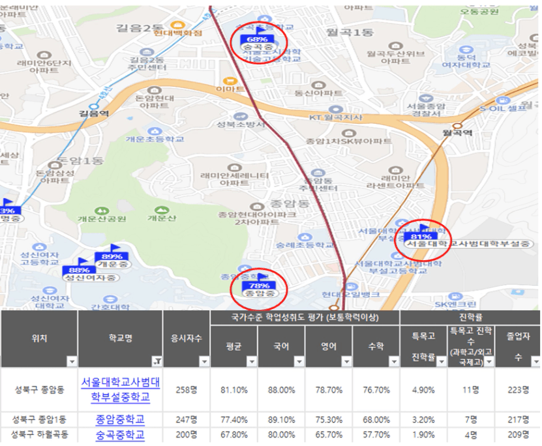Click the 돈암삼성 아파트 map icon
Screen dimensions: 542x446
pos(55,166)
